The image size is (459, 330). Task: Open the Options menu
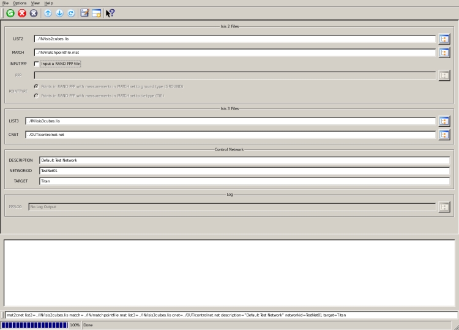(20, 3)
